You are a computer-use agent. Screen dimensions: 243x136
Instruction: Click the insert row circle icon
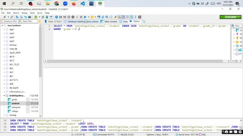coord(69,17)
